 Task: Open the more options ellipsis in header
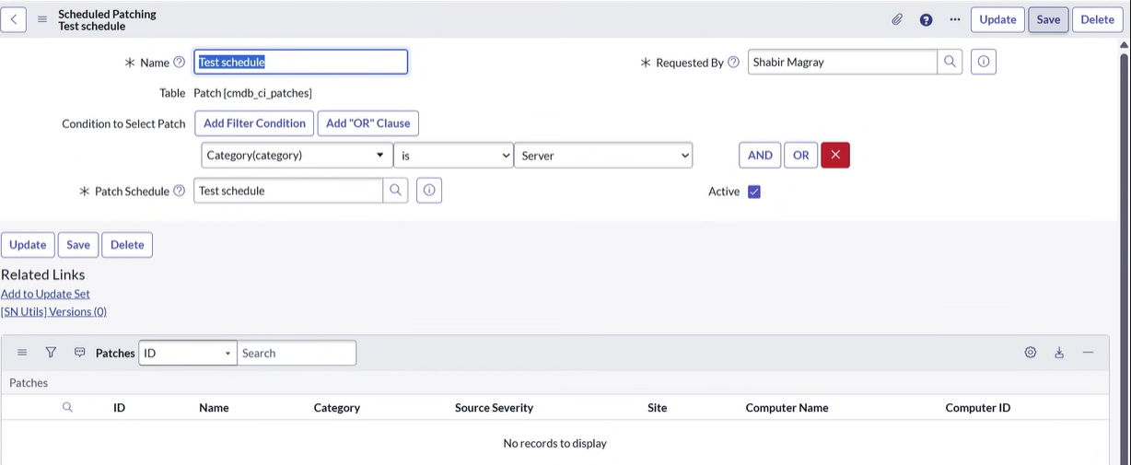[954, 19]
